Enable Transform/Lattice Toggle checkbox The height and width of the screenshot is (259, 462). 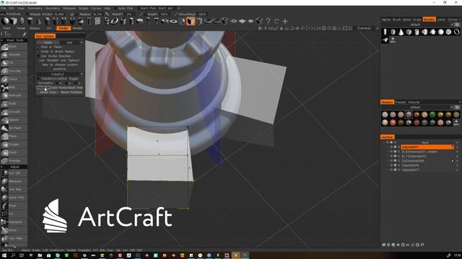pos(38,78)
